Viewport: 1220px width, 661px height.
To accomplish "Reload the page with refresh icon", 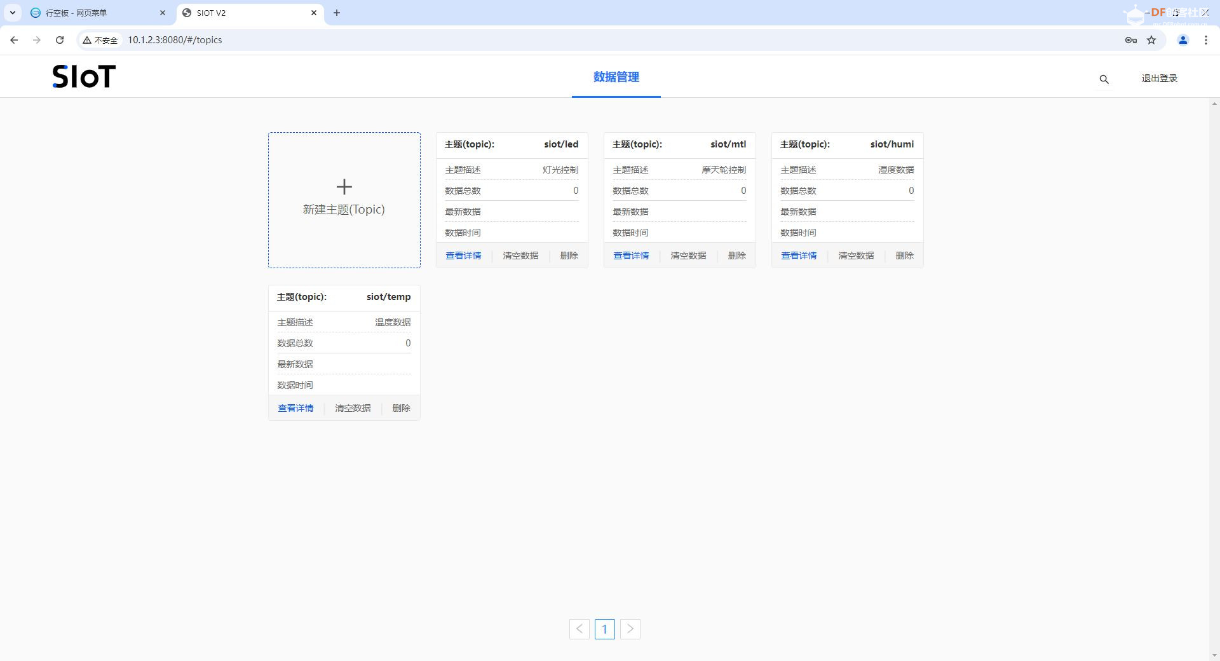I will click(60, 39).
